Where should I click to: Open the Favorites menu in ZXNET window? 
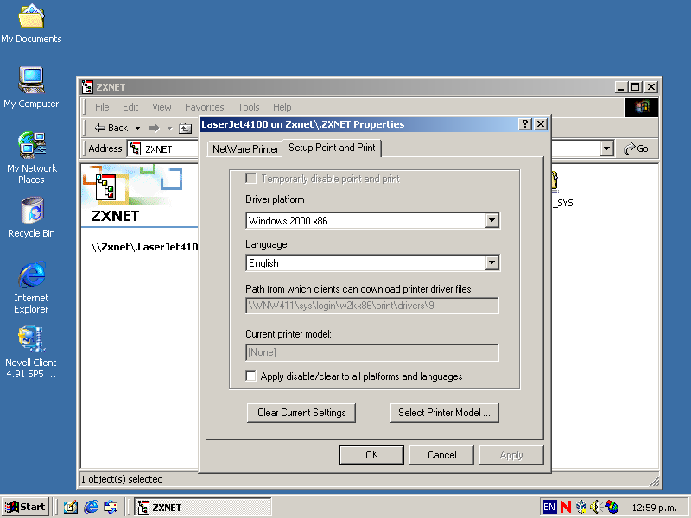205,107
